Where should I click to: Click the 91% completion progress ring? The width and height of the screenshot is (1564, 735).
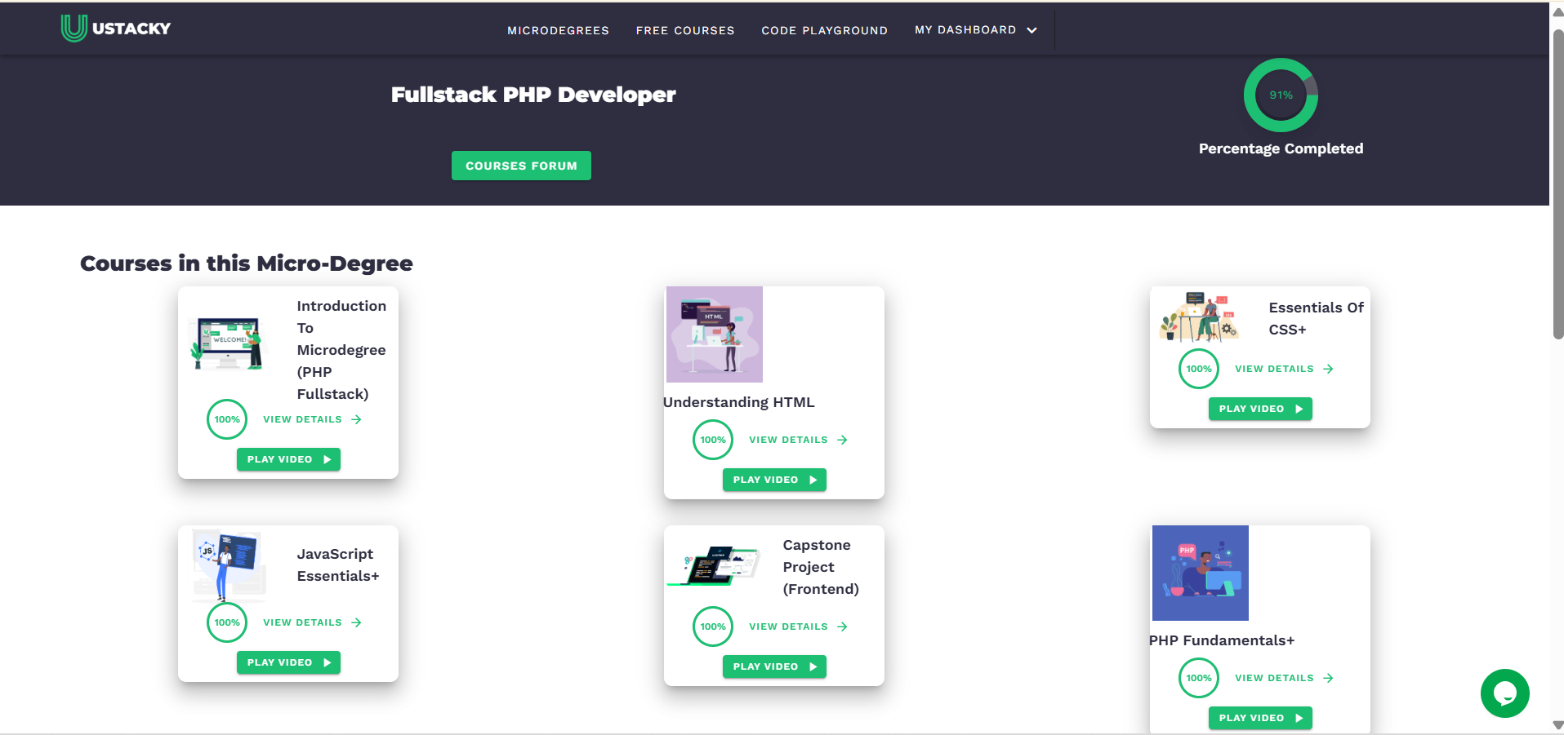(x=1281, y=95)
